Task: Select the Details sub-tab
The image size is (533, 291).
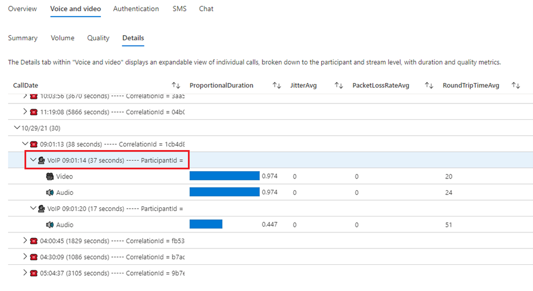Action: point(133,38)
